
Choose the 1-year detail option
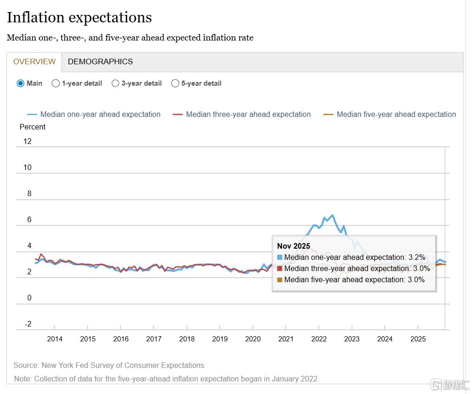(56, 83)
